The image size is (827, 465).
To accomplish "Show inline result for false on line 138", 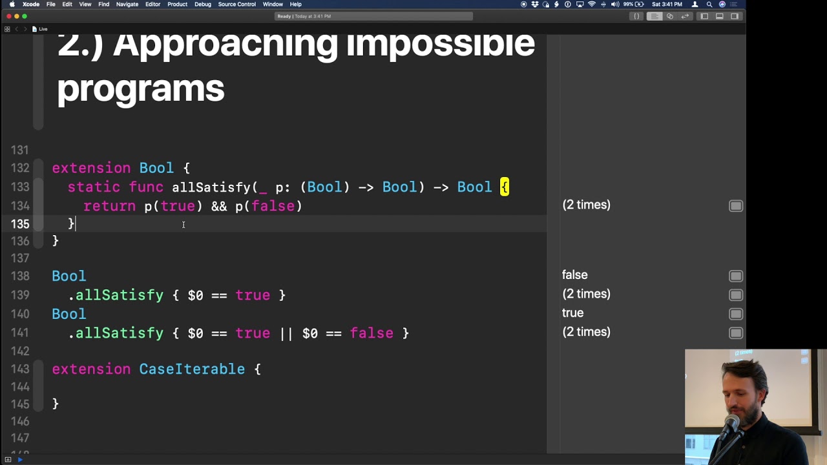I will (x=736, y=276).
